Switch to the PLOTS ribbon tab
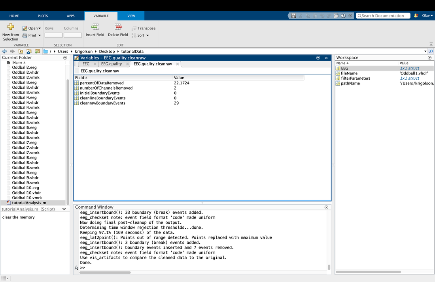 (43, 16)
